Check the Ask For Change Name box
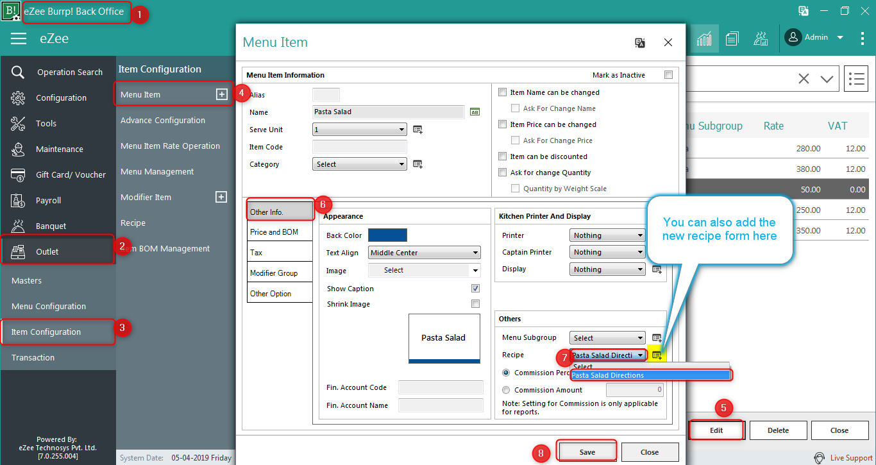The width and height of the screenshot is (876, 465). (x=516, y=108)
